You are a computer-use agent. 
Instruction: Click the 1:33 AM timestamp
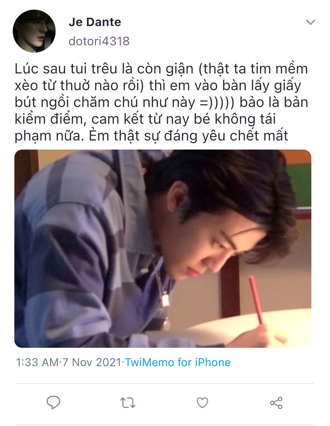(37, 362)
